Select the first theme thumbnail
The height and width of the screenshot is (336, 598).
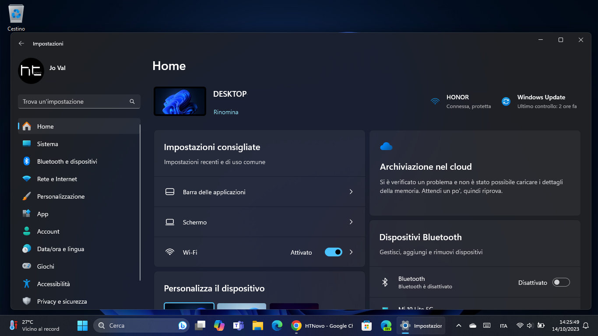[189, 306]
